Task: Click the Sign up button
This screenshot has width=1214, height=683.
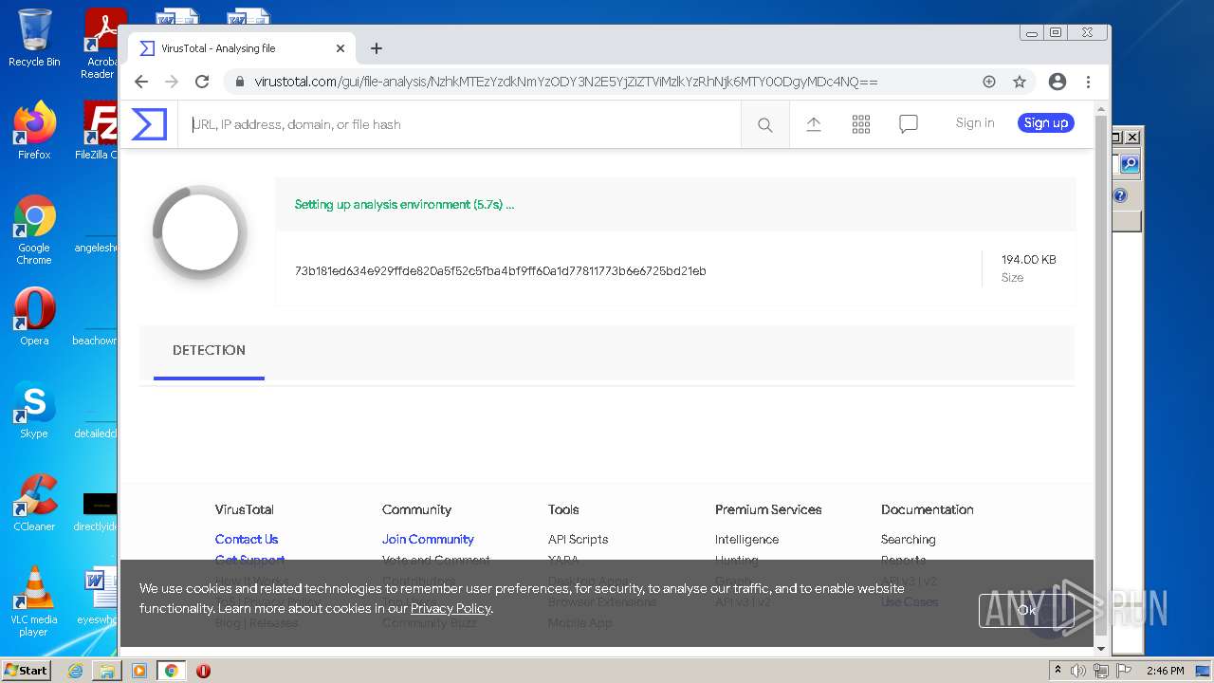Action: (1046, 123)
